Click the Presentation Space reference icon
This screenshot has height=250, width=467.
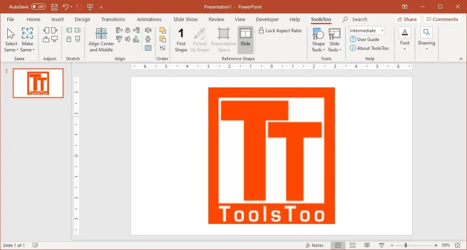pos(223,40)
